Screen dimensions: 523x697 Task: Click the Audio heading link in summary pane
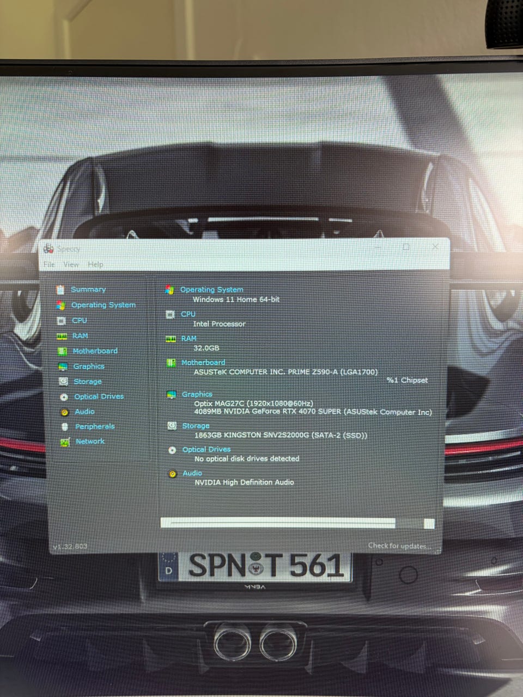[x=192, y=473]
